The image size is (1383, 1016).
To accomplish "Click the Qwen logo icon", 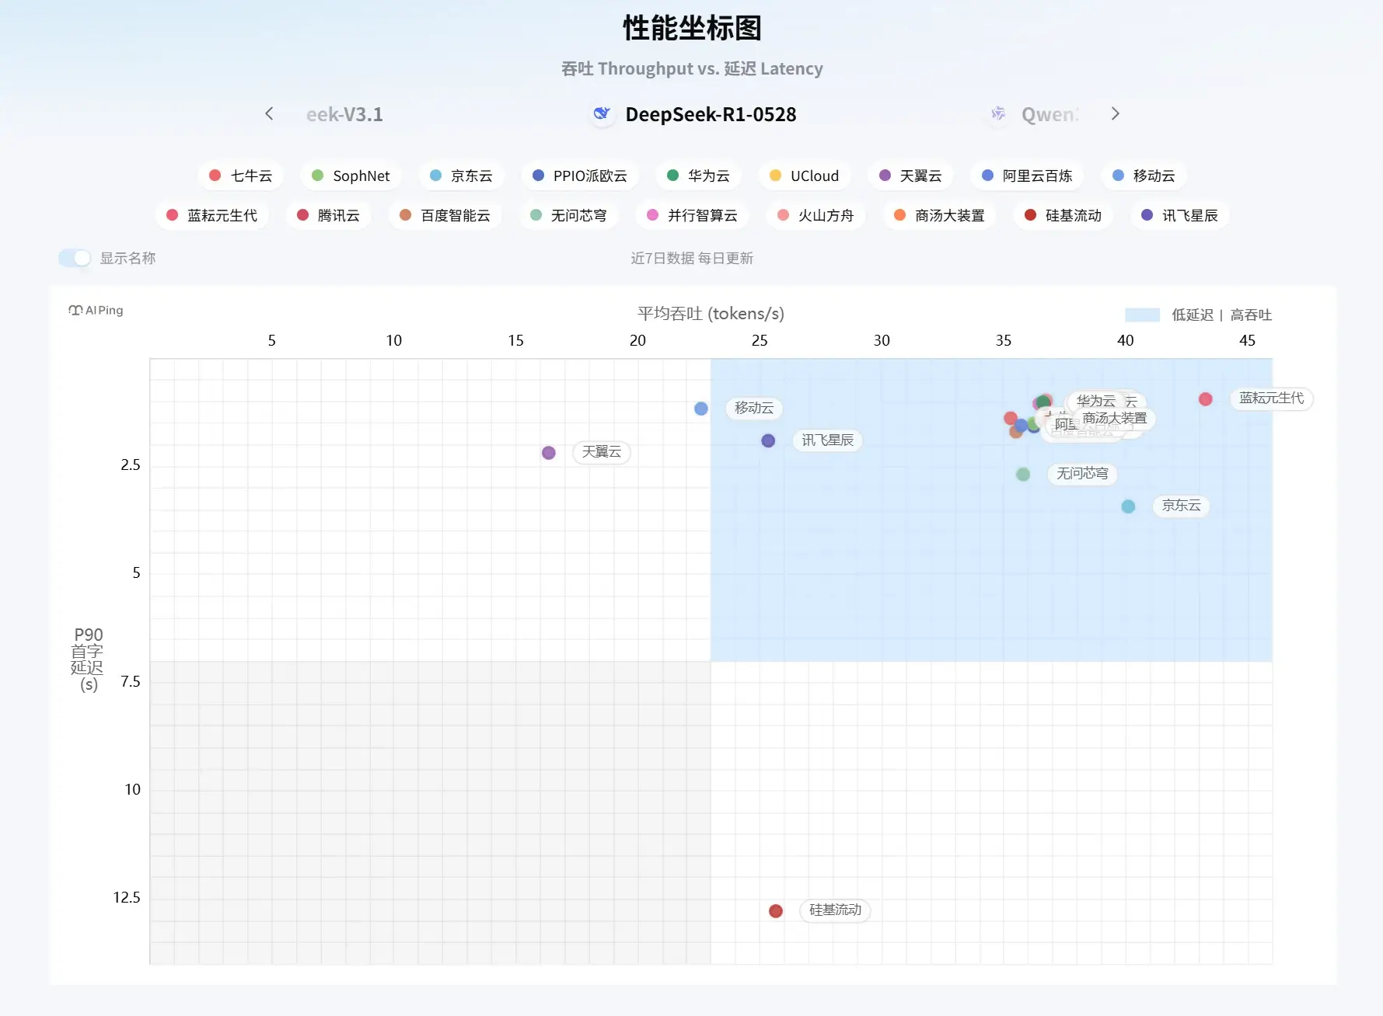I will pos(998,114).
